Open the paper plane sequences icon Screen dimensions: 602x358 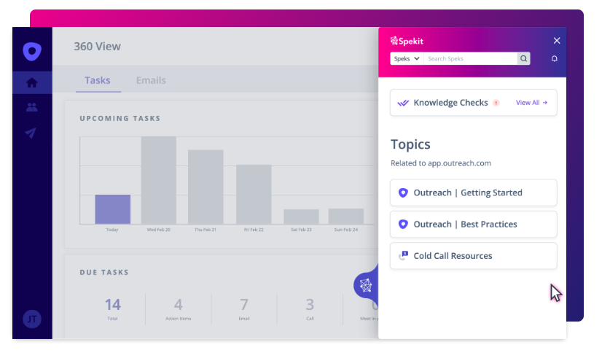31,133
